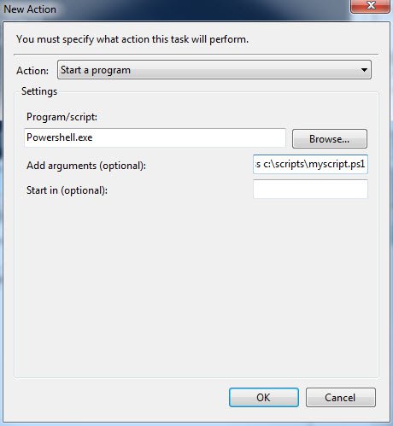Close the New Action dialog with X

[x=370, y=5]
